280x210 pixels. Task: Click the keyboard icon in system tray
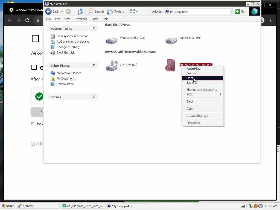pyautogui.click(x=243, y=206)
